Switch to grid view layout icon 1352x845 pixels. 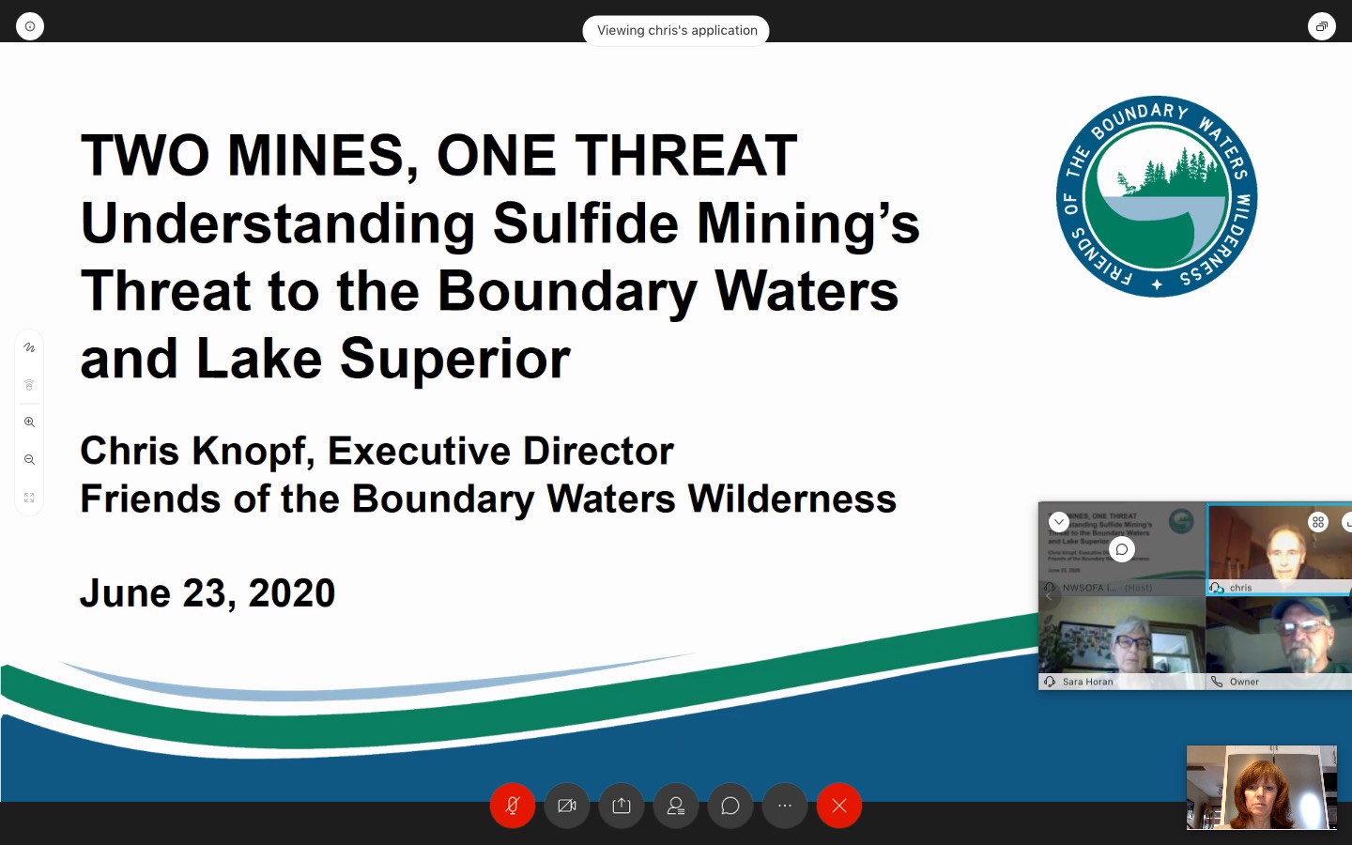(x=1318, y=521)
